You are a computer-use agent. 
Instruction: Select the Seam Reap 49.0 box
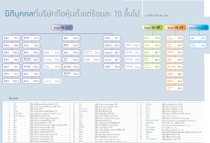click(x=175, y=45)
